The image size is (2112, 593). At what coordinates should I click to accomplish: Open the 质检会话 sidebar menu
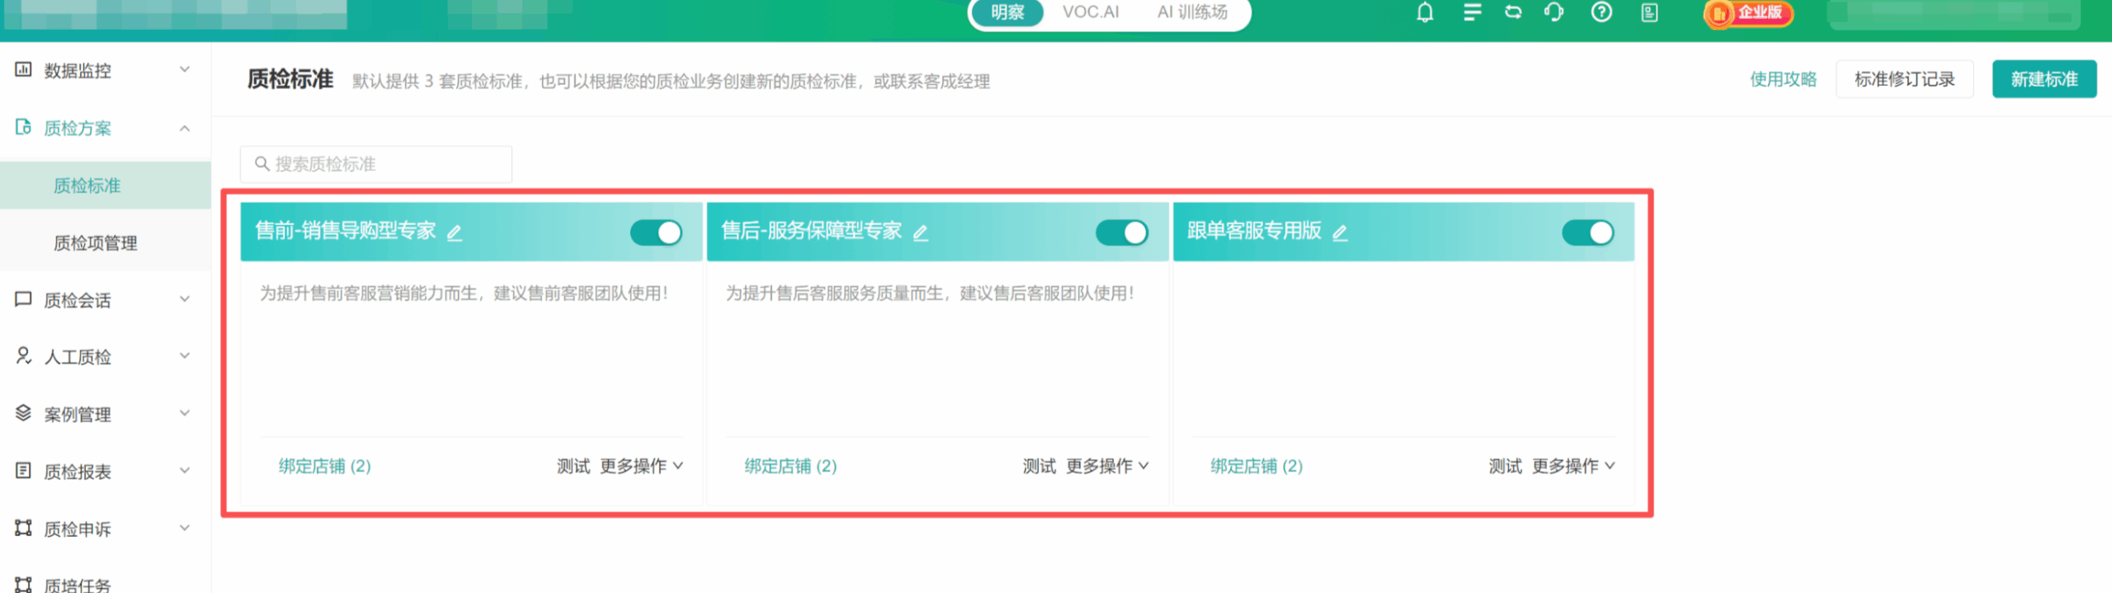(x=106, y=299)
